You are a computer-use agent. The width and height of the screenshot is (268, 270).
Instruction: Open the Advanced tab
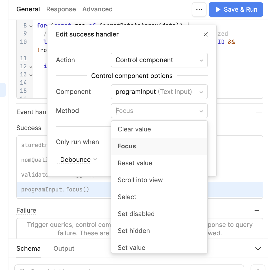[97, 9]
